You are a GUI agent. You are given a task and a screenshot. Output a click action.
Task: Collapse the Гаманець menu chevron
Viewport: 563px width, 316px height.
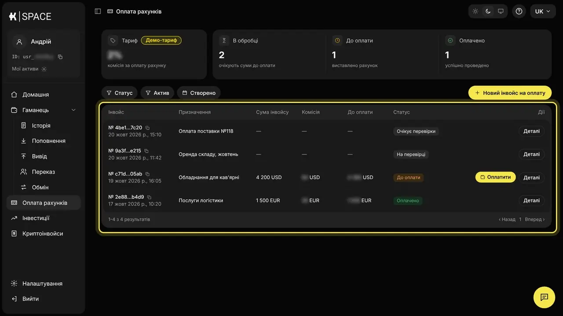(73, 110)
